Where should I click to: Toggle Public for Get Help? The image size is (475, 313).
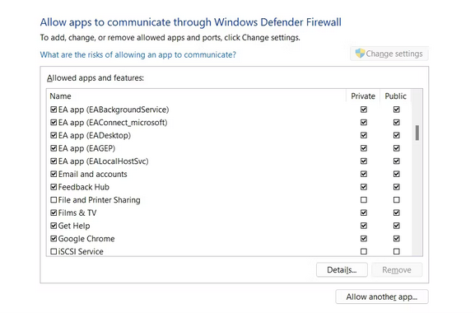pyautogui.click(x=396, y=226)
